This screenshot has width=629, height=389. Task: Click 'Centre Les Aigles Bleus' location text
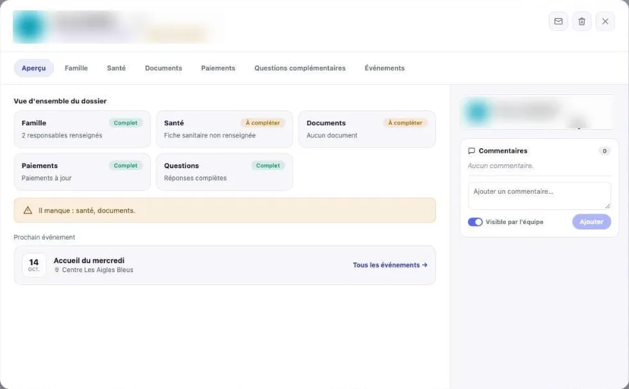click(97, 270)
